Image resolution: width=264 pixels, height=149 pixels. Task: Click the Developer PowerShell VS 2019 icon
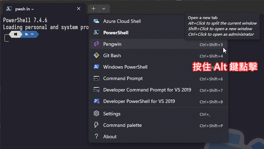tap(96, 101)
